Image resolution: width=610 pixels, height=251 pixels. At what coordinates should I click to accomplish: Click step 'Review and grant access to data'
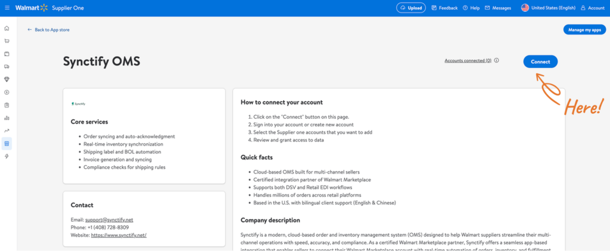click(289, 140)
